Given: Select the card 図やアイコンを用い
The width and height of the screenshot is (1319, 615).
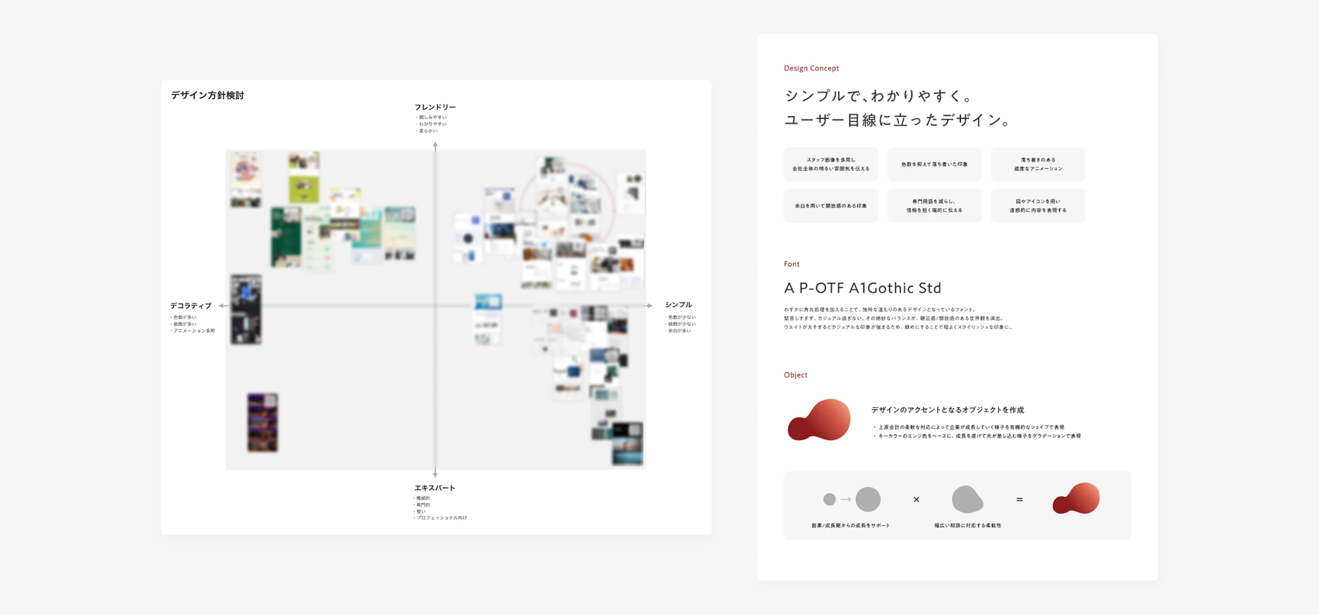Looking at the screenshot, I should coord(1038,206).
